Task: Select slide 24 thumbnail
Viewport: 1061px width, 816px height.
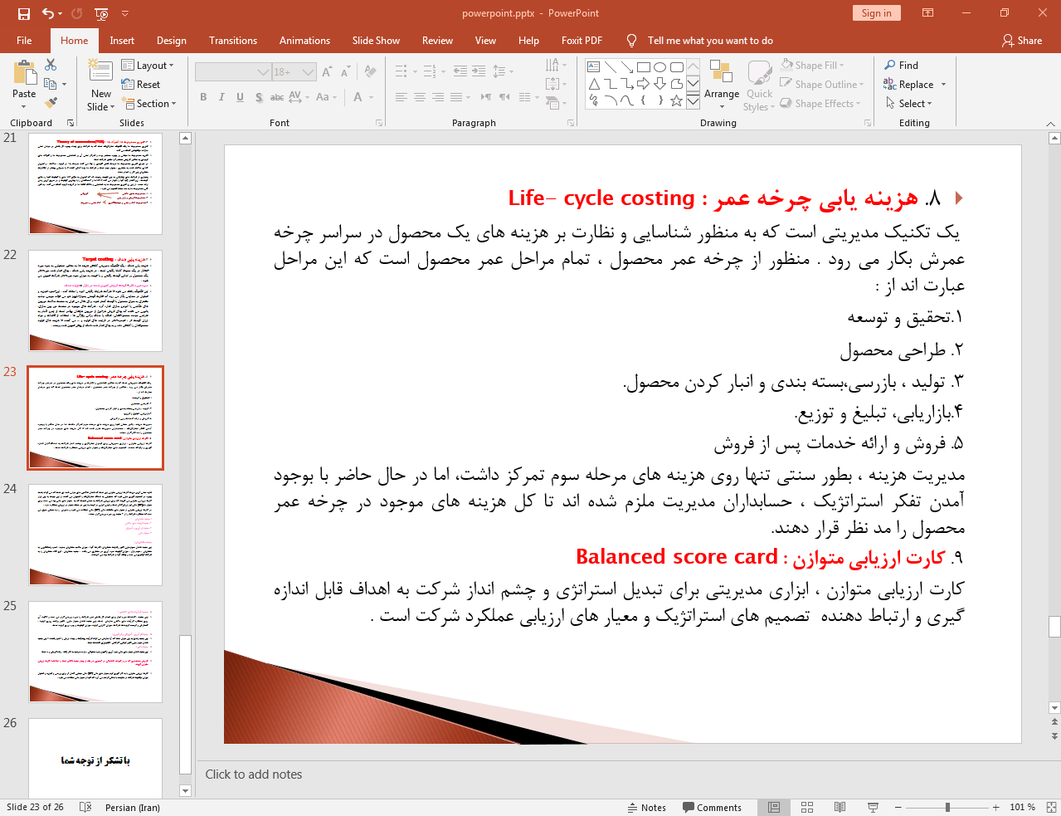Action: point(95,535)
